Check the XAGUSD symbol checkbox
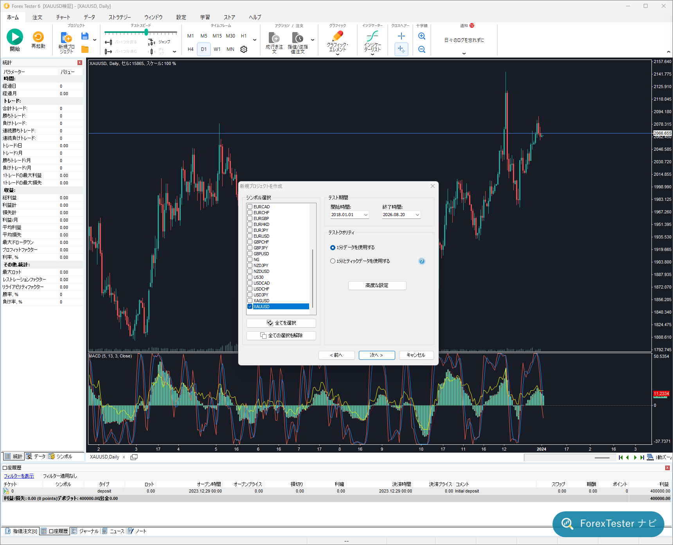This screenshot has height=545, width=673. tap(250, 301)
